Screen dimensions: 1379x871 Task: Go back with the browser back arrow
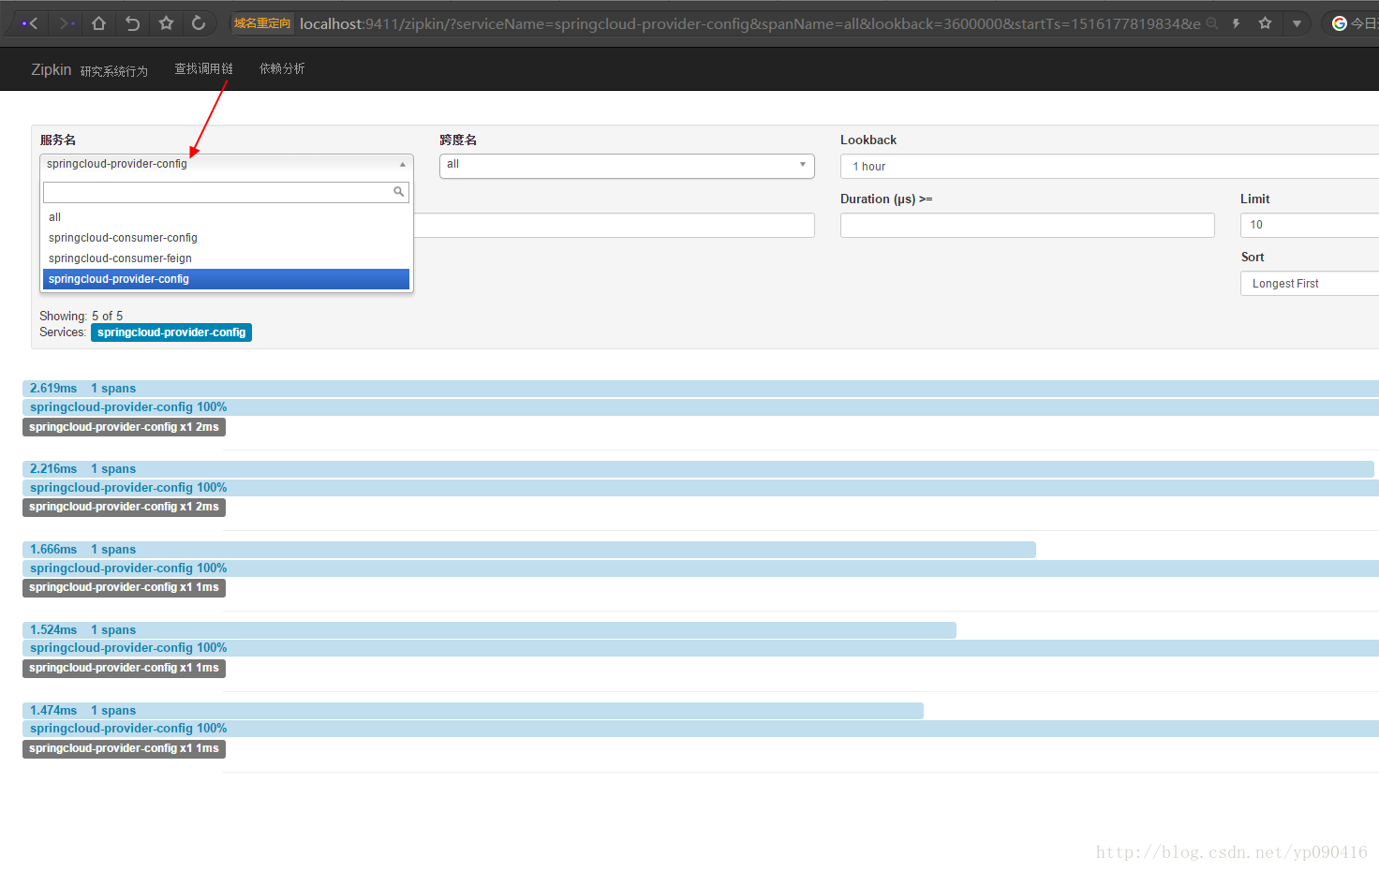(31, 23)
